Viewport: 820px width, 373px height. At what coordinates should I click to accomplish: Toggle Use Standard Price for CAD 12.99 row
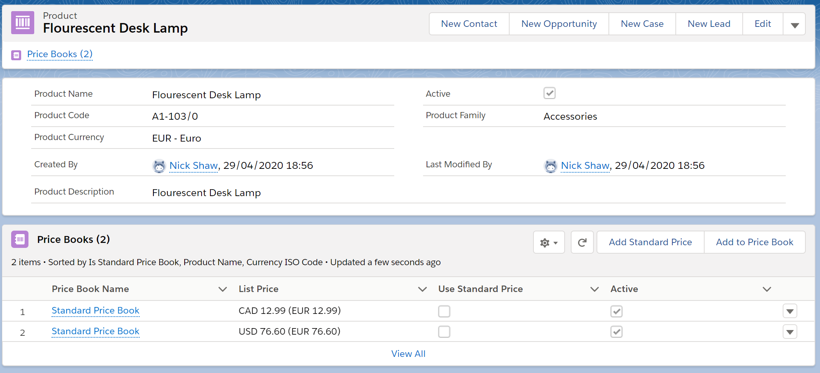pyautogui.click(x=444, y=311)
